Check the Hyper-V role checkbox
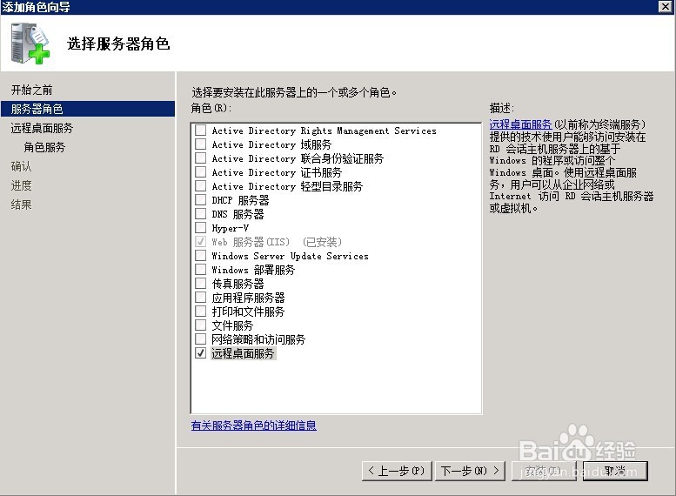 [x=200, y=228]
